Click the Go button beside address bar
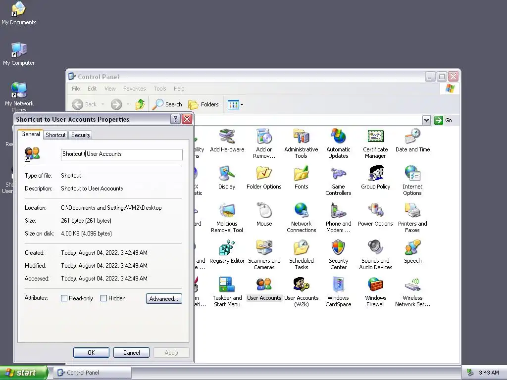This screenshot has height=380, width=507. 443,120
